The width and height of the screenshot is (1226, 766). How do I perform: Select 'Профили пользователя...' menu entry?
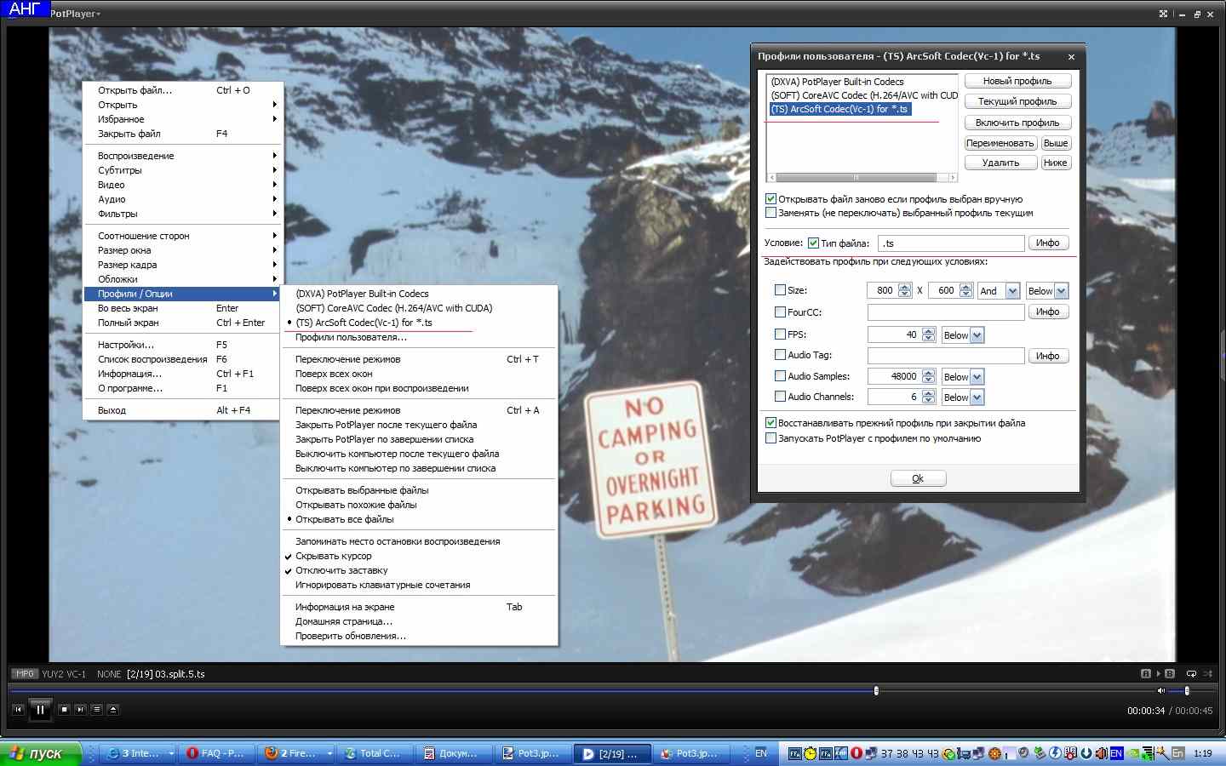point(351,338)
